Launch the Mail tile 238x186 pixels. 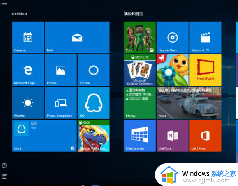pos(77,37)
